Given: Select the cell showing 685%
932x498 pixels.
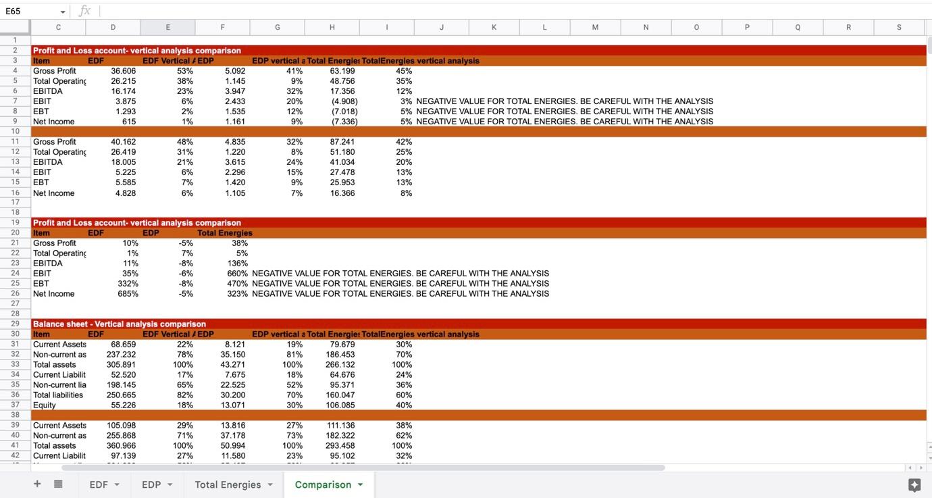Looking at the screenshot, I should 113,294.
